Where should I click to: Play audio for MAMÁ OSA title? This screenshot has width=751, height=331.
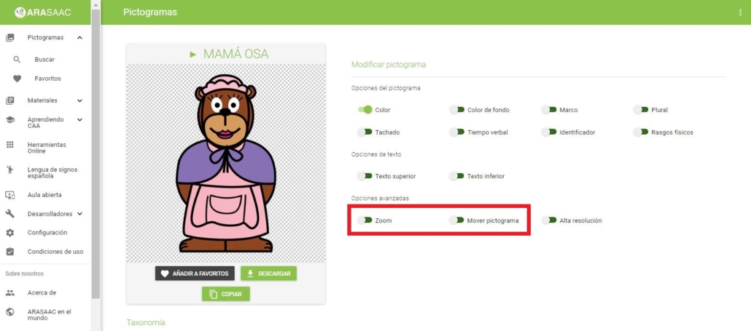click(193, 55)
